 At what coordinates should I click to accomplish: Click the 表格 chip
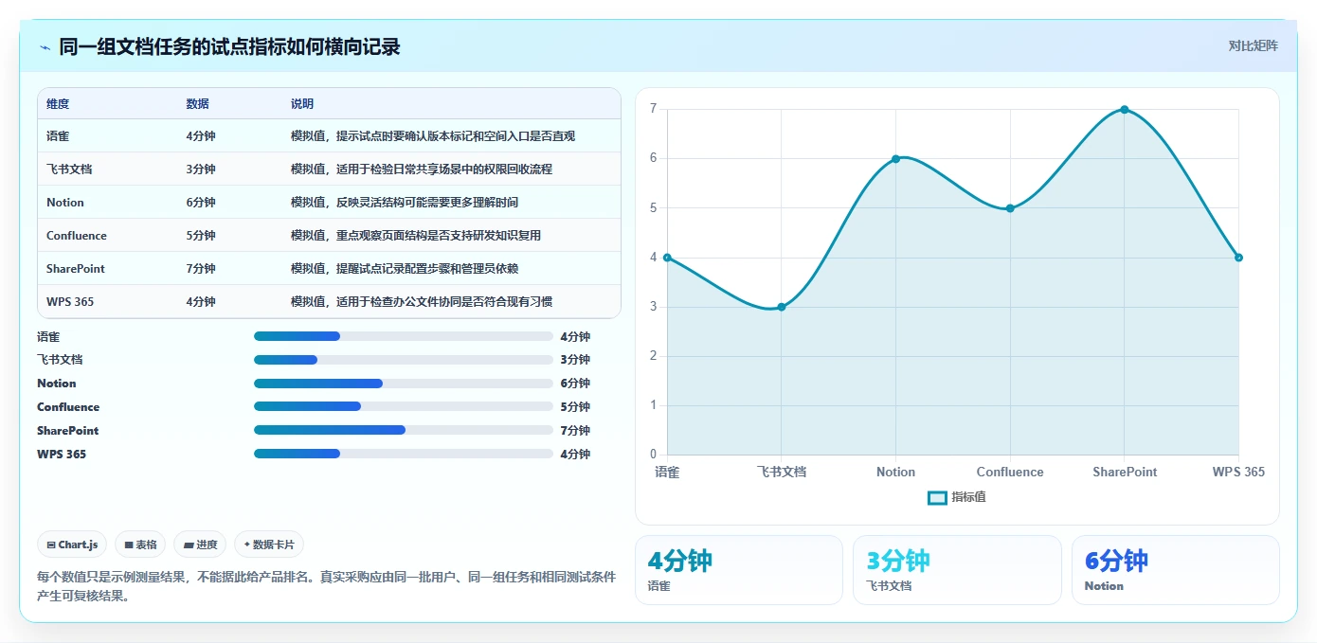[x=140, y=545]
